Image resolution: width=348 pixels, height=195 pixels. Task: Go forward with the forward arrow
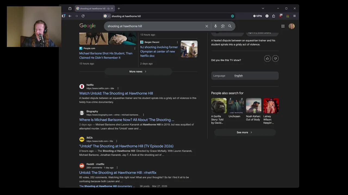pyautogui.click(x=76, y=16)
